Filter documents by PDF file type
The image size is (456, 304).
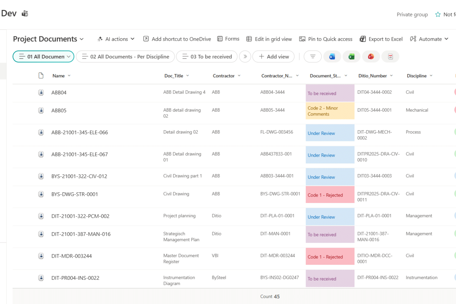pos(389,56)
